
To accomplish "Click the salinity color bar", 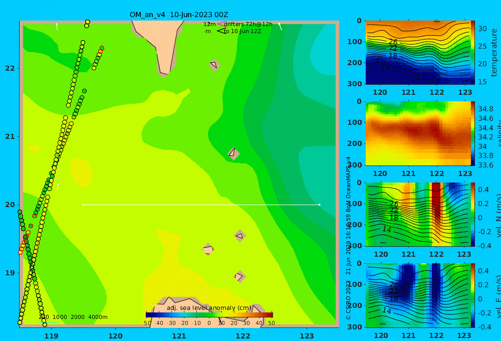I will (473, 133).
